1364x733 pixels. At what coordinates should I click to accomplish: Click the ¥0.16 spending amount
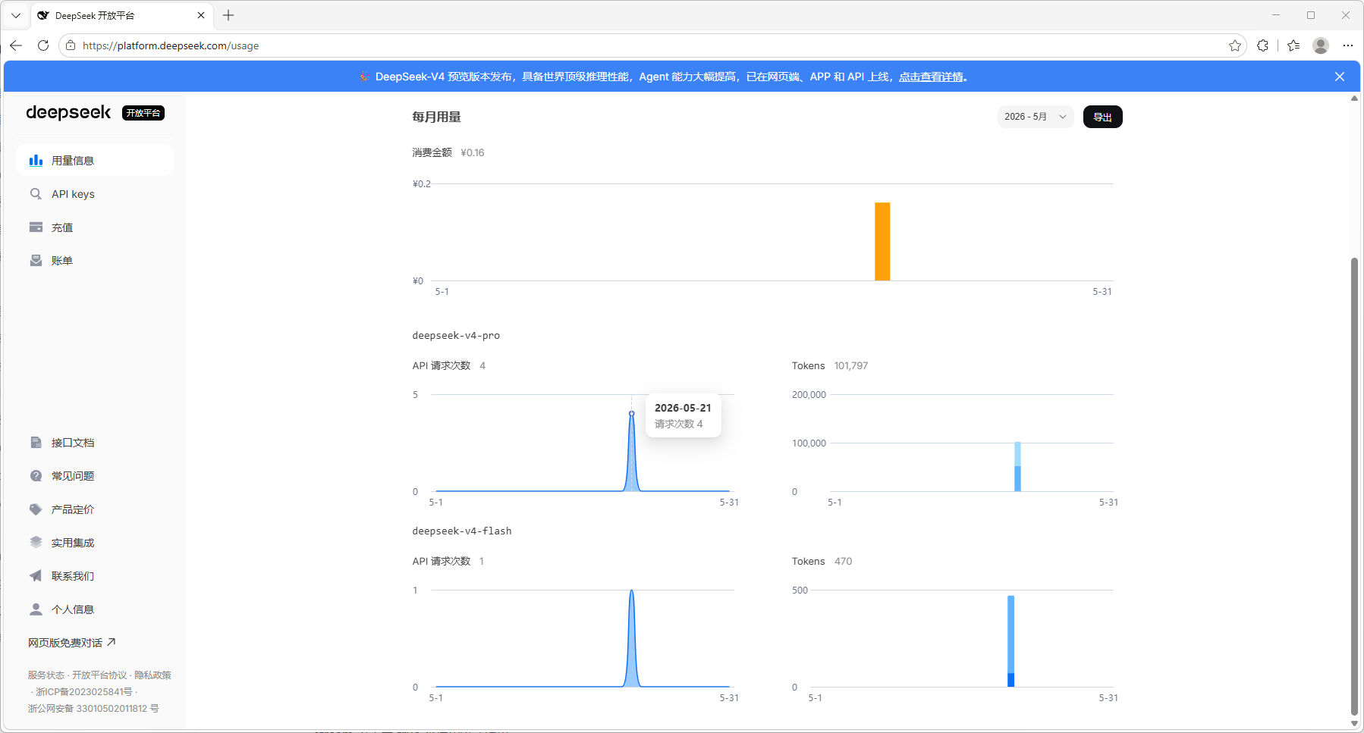(x=473, y=152)
